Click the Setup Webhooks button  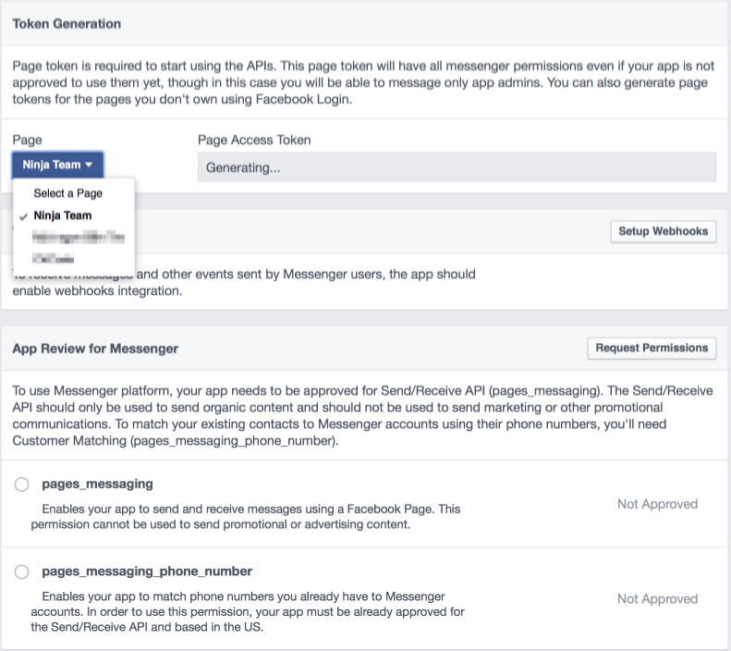click(663, 231)
